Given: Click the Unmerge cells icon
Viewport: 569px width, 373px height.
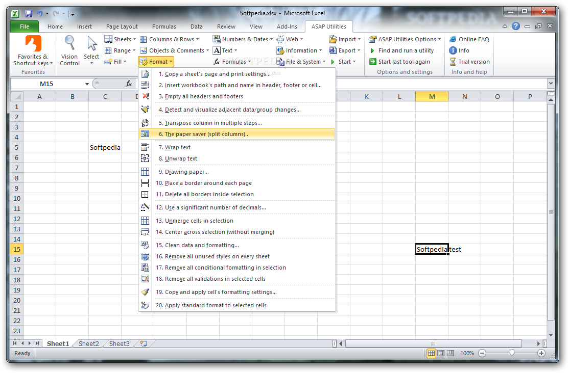Looking at the screenshot, I should [x=145, y=221].
